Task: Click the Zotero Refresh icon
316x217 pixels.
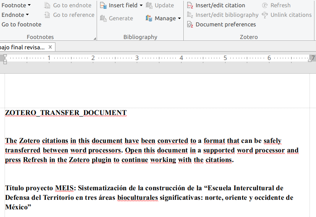Action: [265, 5]
